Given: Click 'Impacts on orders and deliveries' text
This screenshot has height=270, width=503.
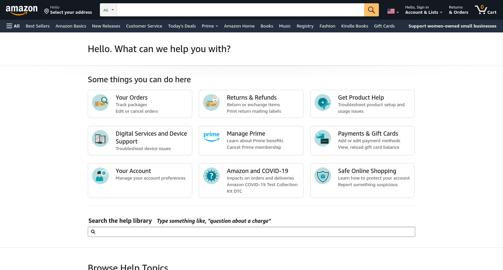Looking at the screenshot, I should pyautogui.click(x=260, y=178).
